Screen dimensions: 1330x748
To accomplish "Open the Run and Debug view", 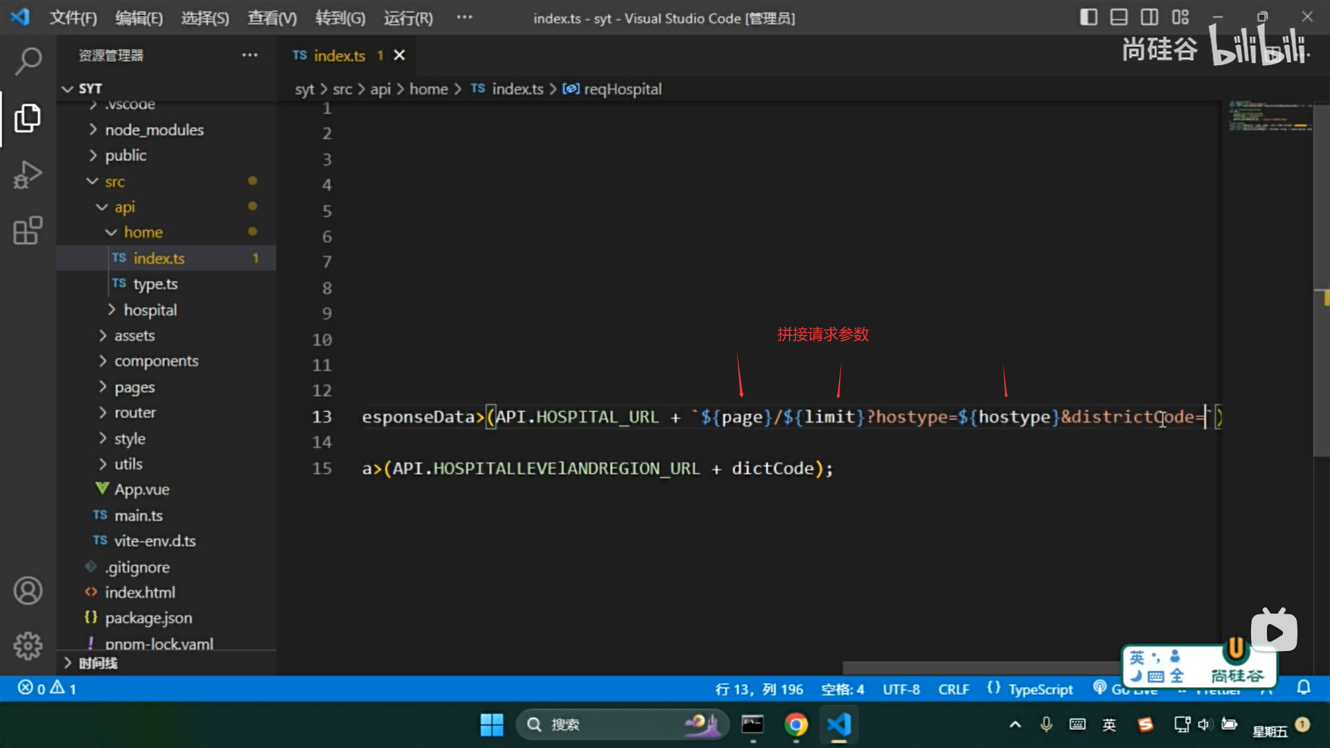I will pyautogui.click(x=28, y=175).
